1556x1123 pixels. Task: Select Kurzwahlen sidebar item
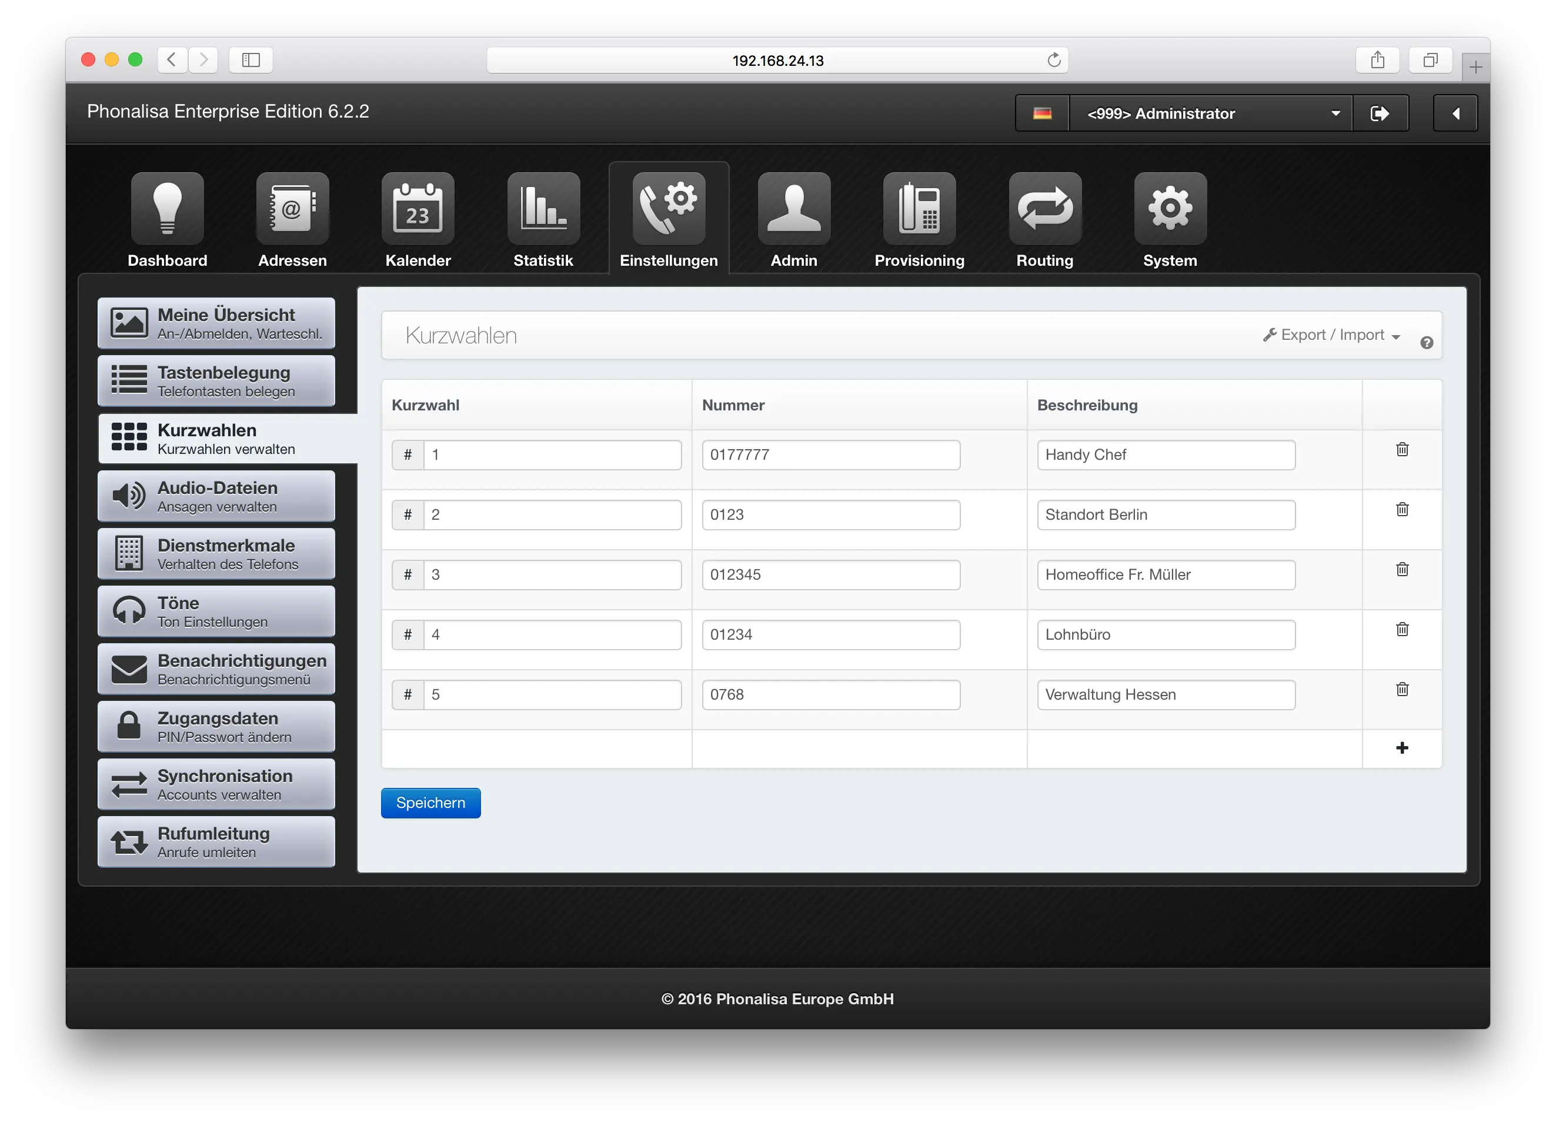(x=226, y=439)
